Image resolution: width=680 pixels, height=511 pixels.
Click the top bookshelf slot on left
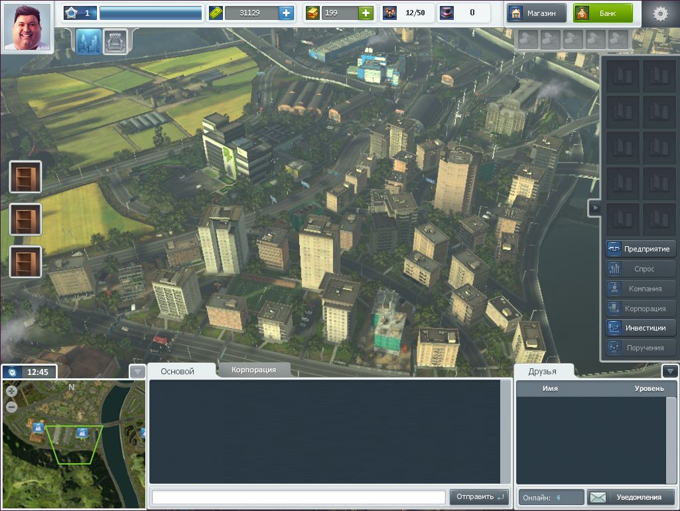pyautogui.click(x=26, y=177)
